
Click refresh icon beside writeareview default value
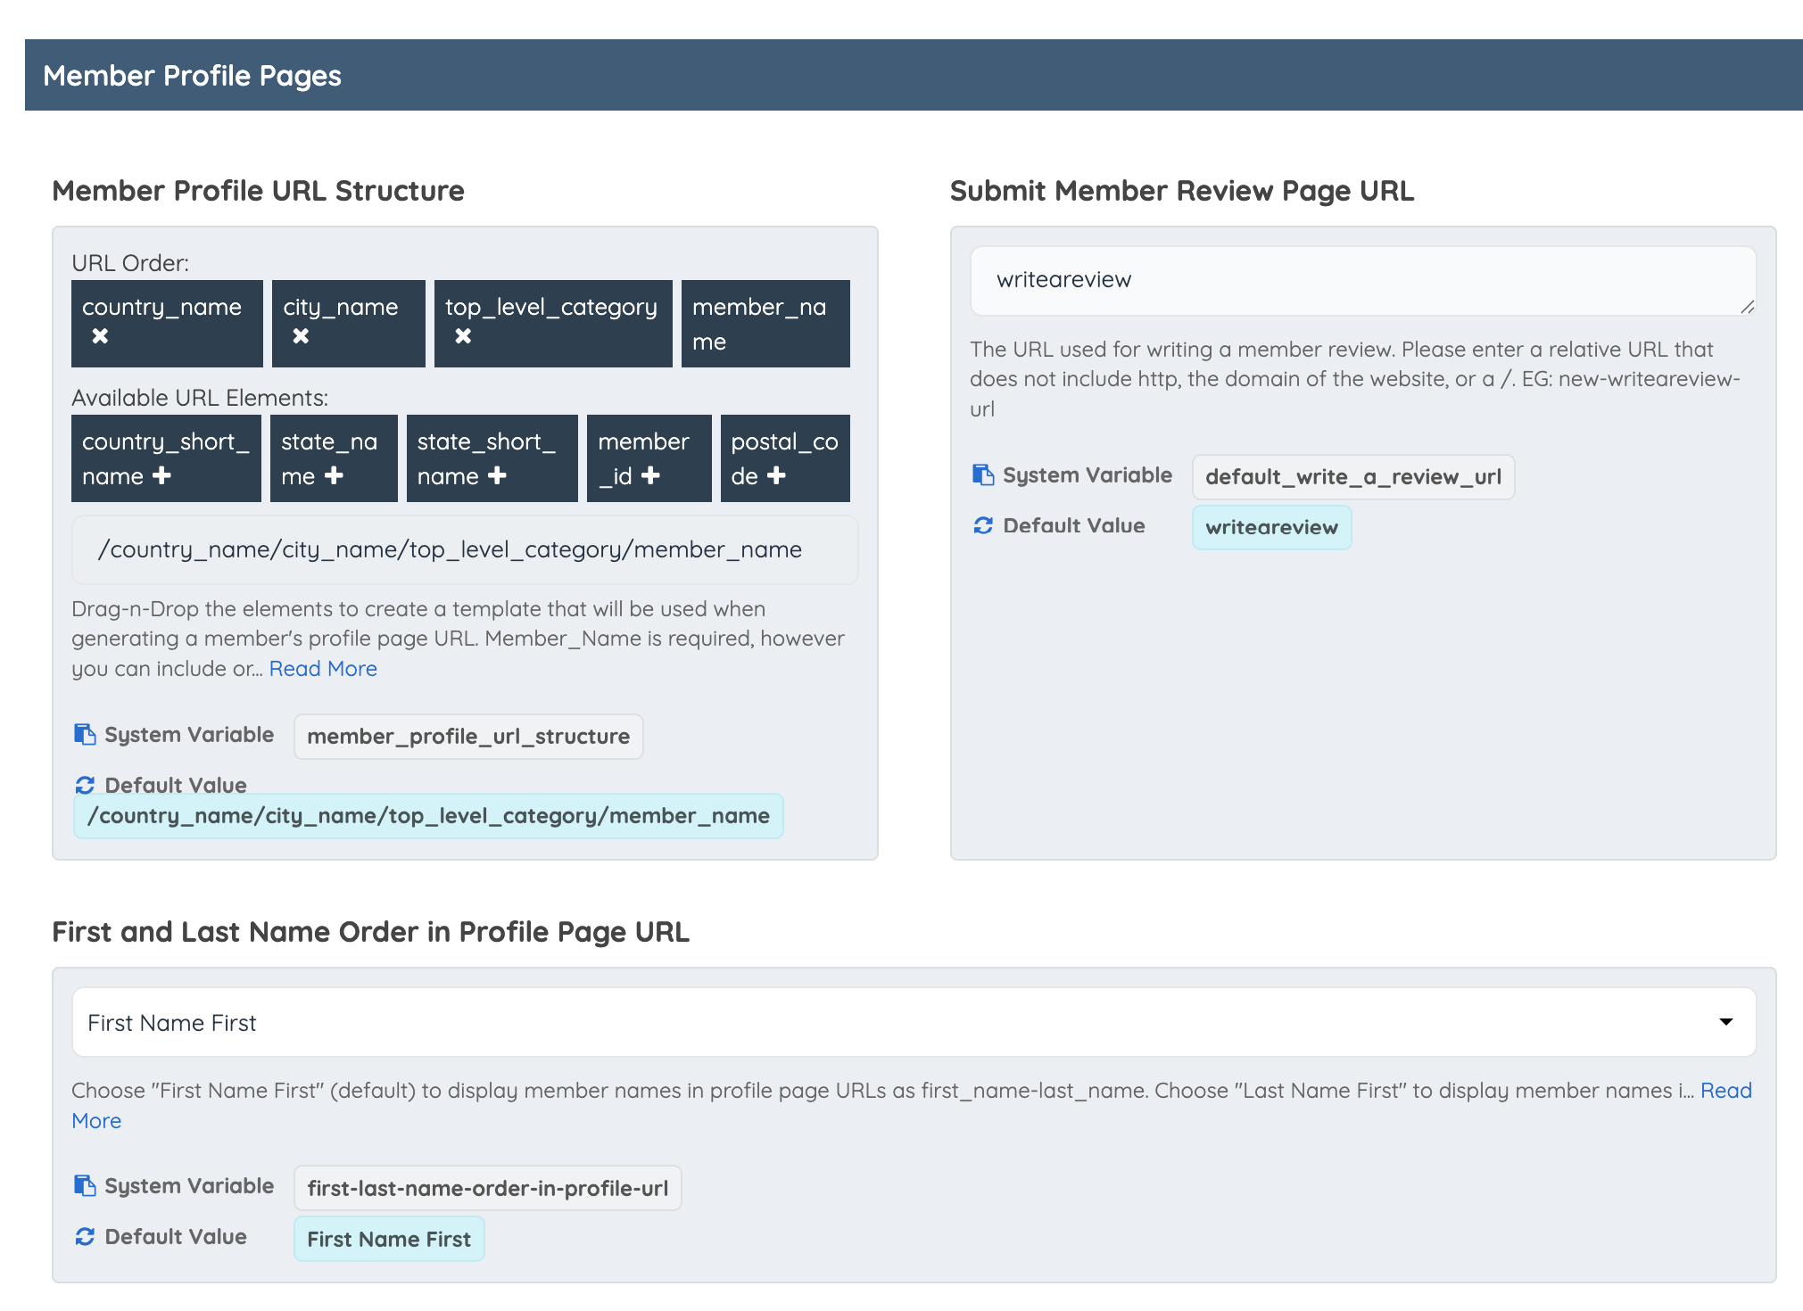coord(983,525)
